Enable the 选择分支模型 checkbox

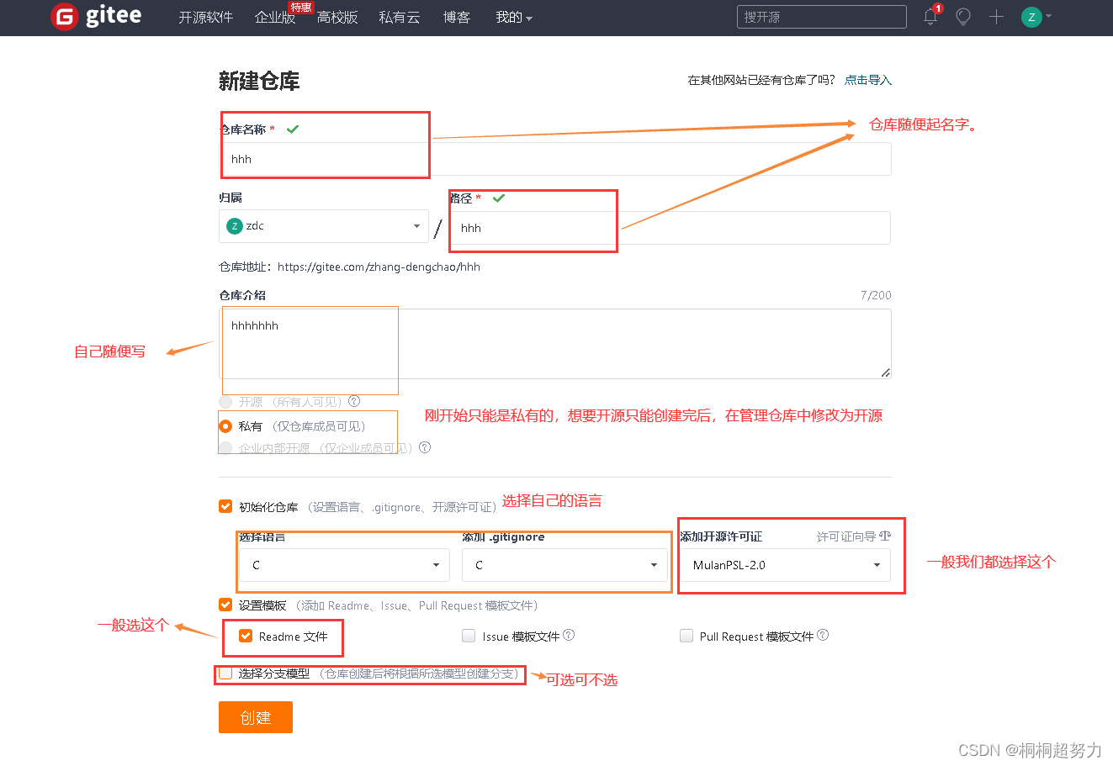[225, 673]
